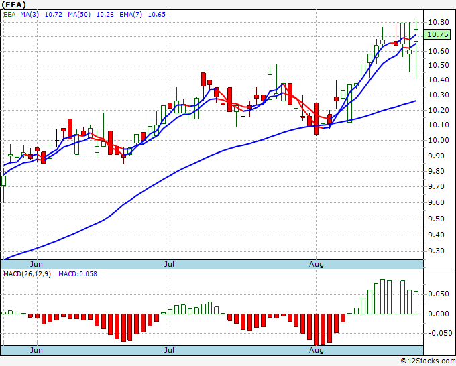Screen dimensions: 456x366
Task: Select the MA(50) legend label
Action: tap(79, 15)
